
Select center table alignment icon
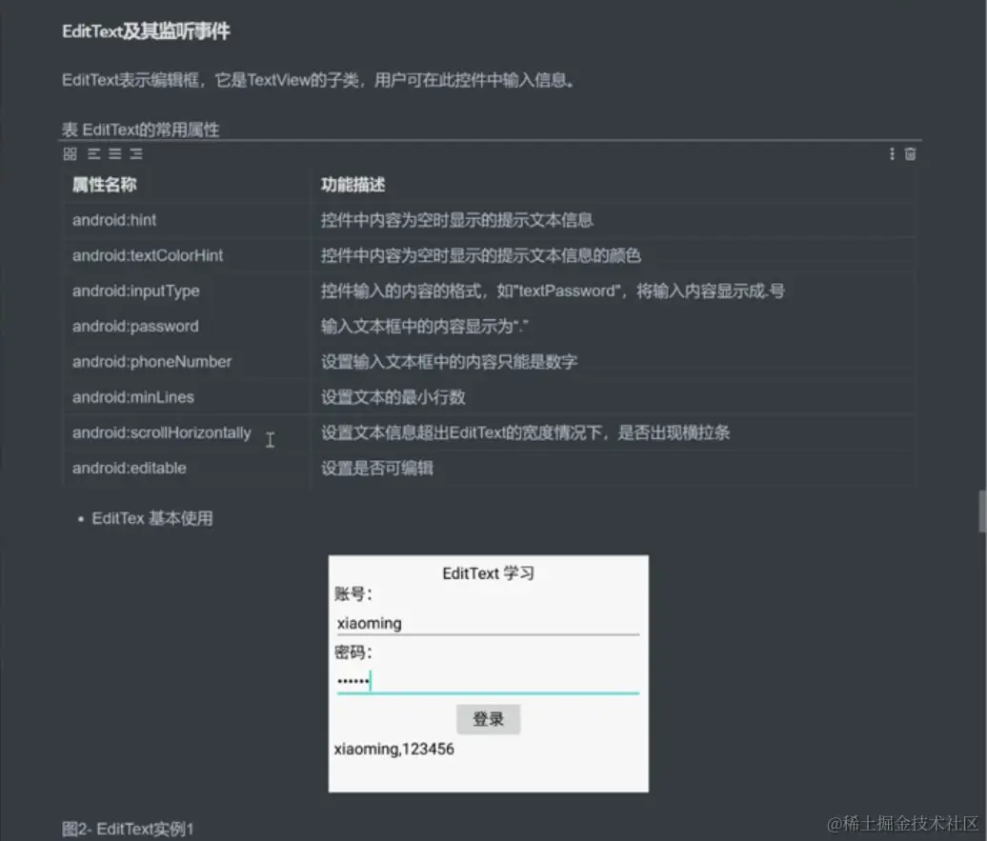(x=114, y=153)
